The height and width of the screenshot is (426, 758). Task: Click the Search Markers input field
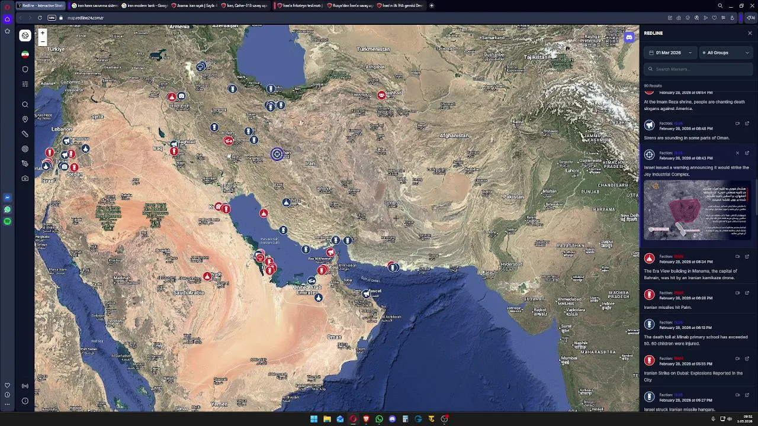(698, 69)
